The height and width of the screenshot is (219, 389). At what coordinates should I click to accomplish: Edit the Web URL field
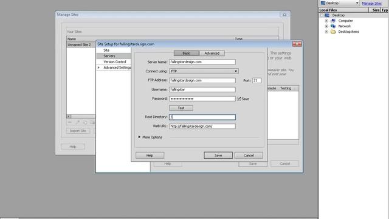click(x=202, y=126)
